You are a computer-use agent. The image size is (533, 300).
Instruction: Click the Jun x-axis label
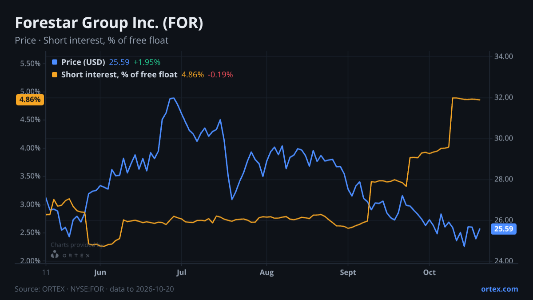100,272
